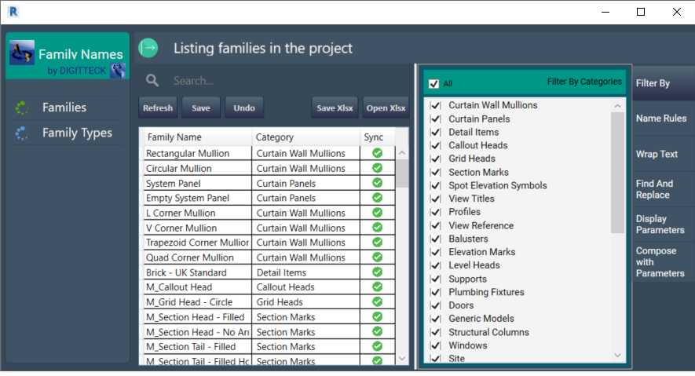
Task: Uncheck the Plumbing Fixtures category checkbox
Action: tap(435, 293)
